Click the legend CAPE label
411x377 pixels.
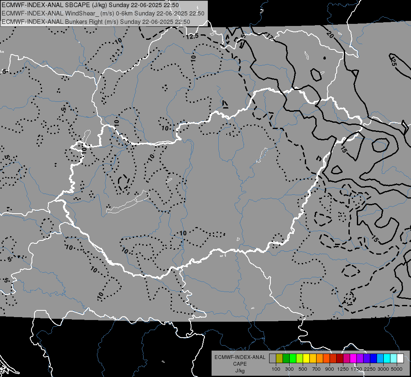click(240, 364)
